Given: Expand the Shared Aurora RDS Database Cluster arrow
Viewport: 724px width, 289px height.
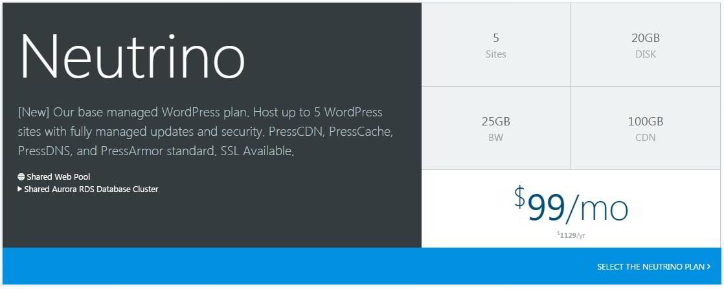Looking at the screenshot, I should click(21, 189).
